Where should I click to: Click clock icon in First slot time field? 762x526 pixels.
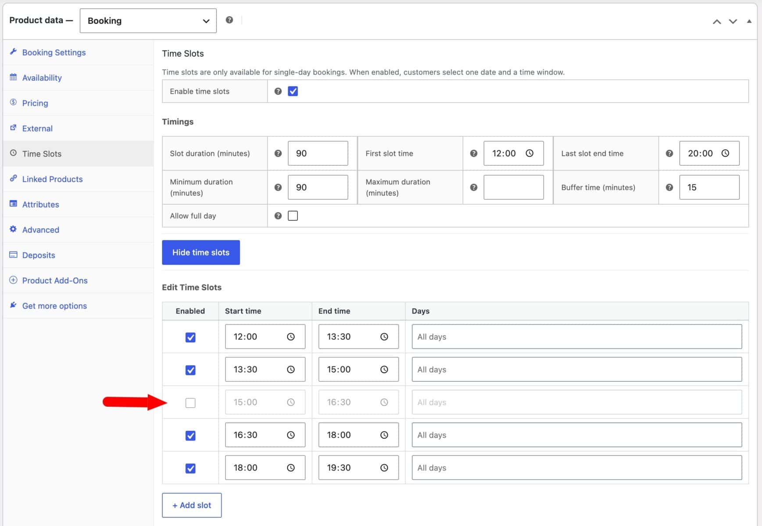(x=529, y=153)
